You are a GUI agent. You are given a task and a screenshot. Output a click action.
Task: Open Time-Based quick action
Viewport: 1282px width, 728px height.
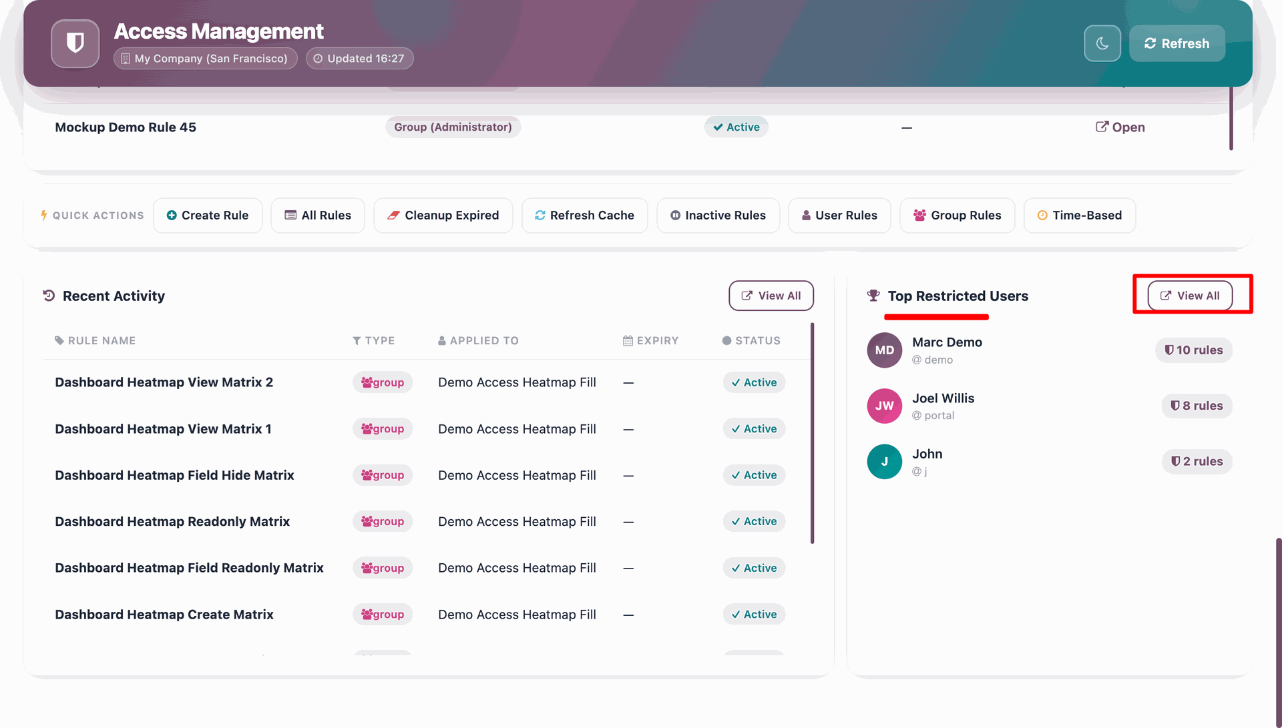click(1079, 215)
